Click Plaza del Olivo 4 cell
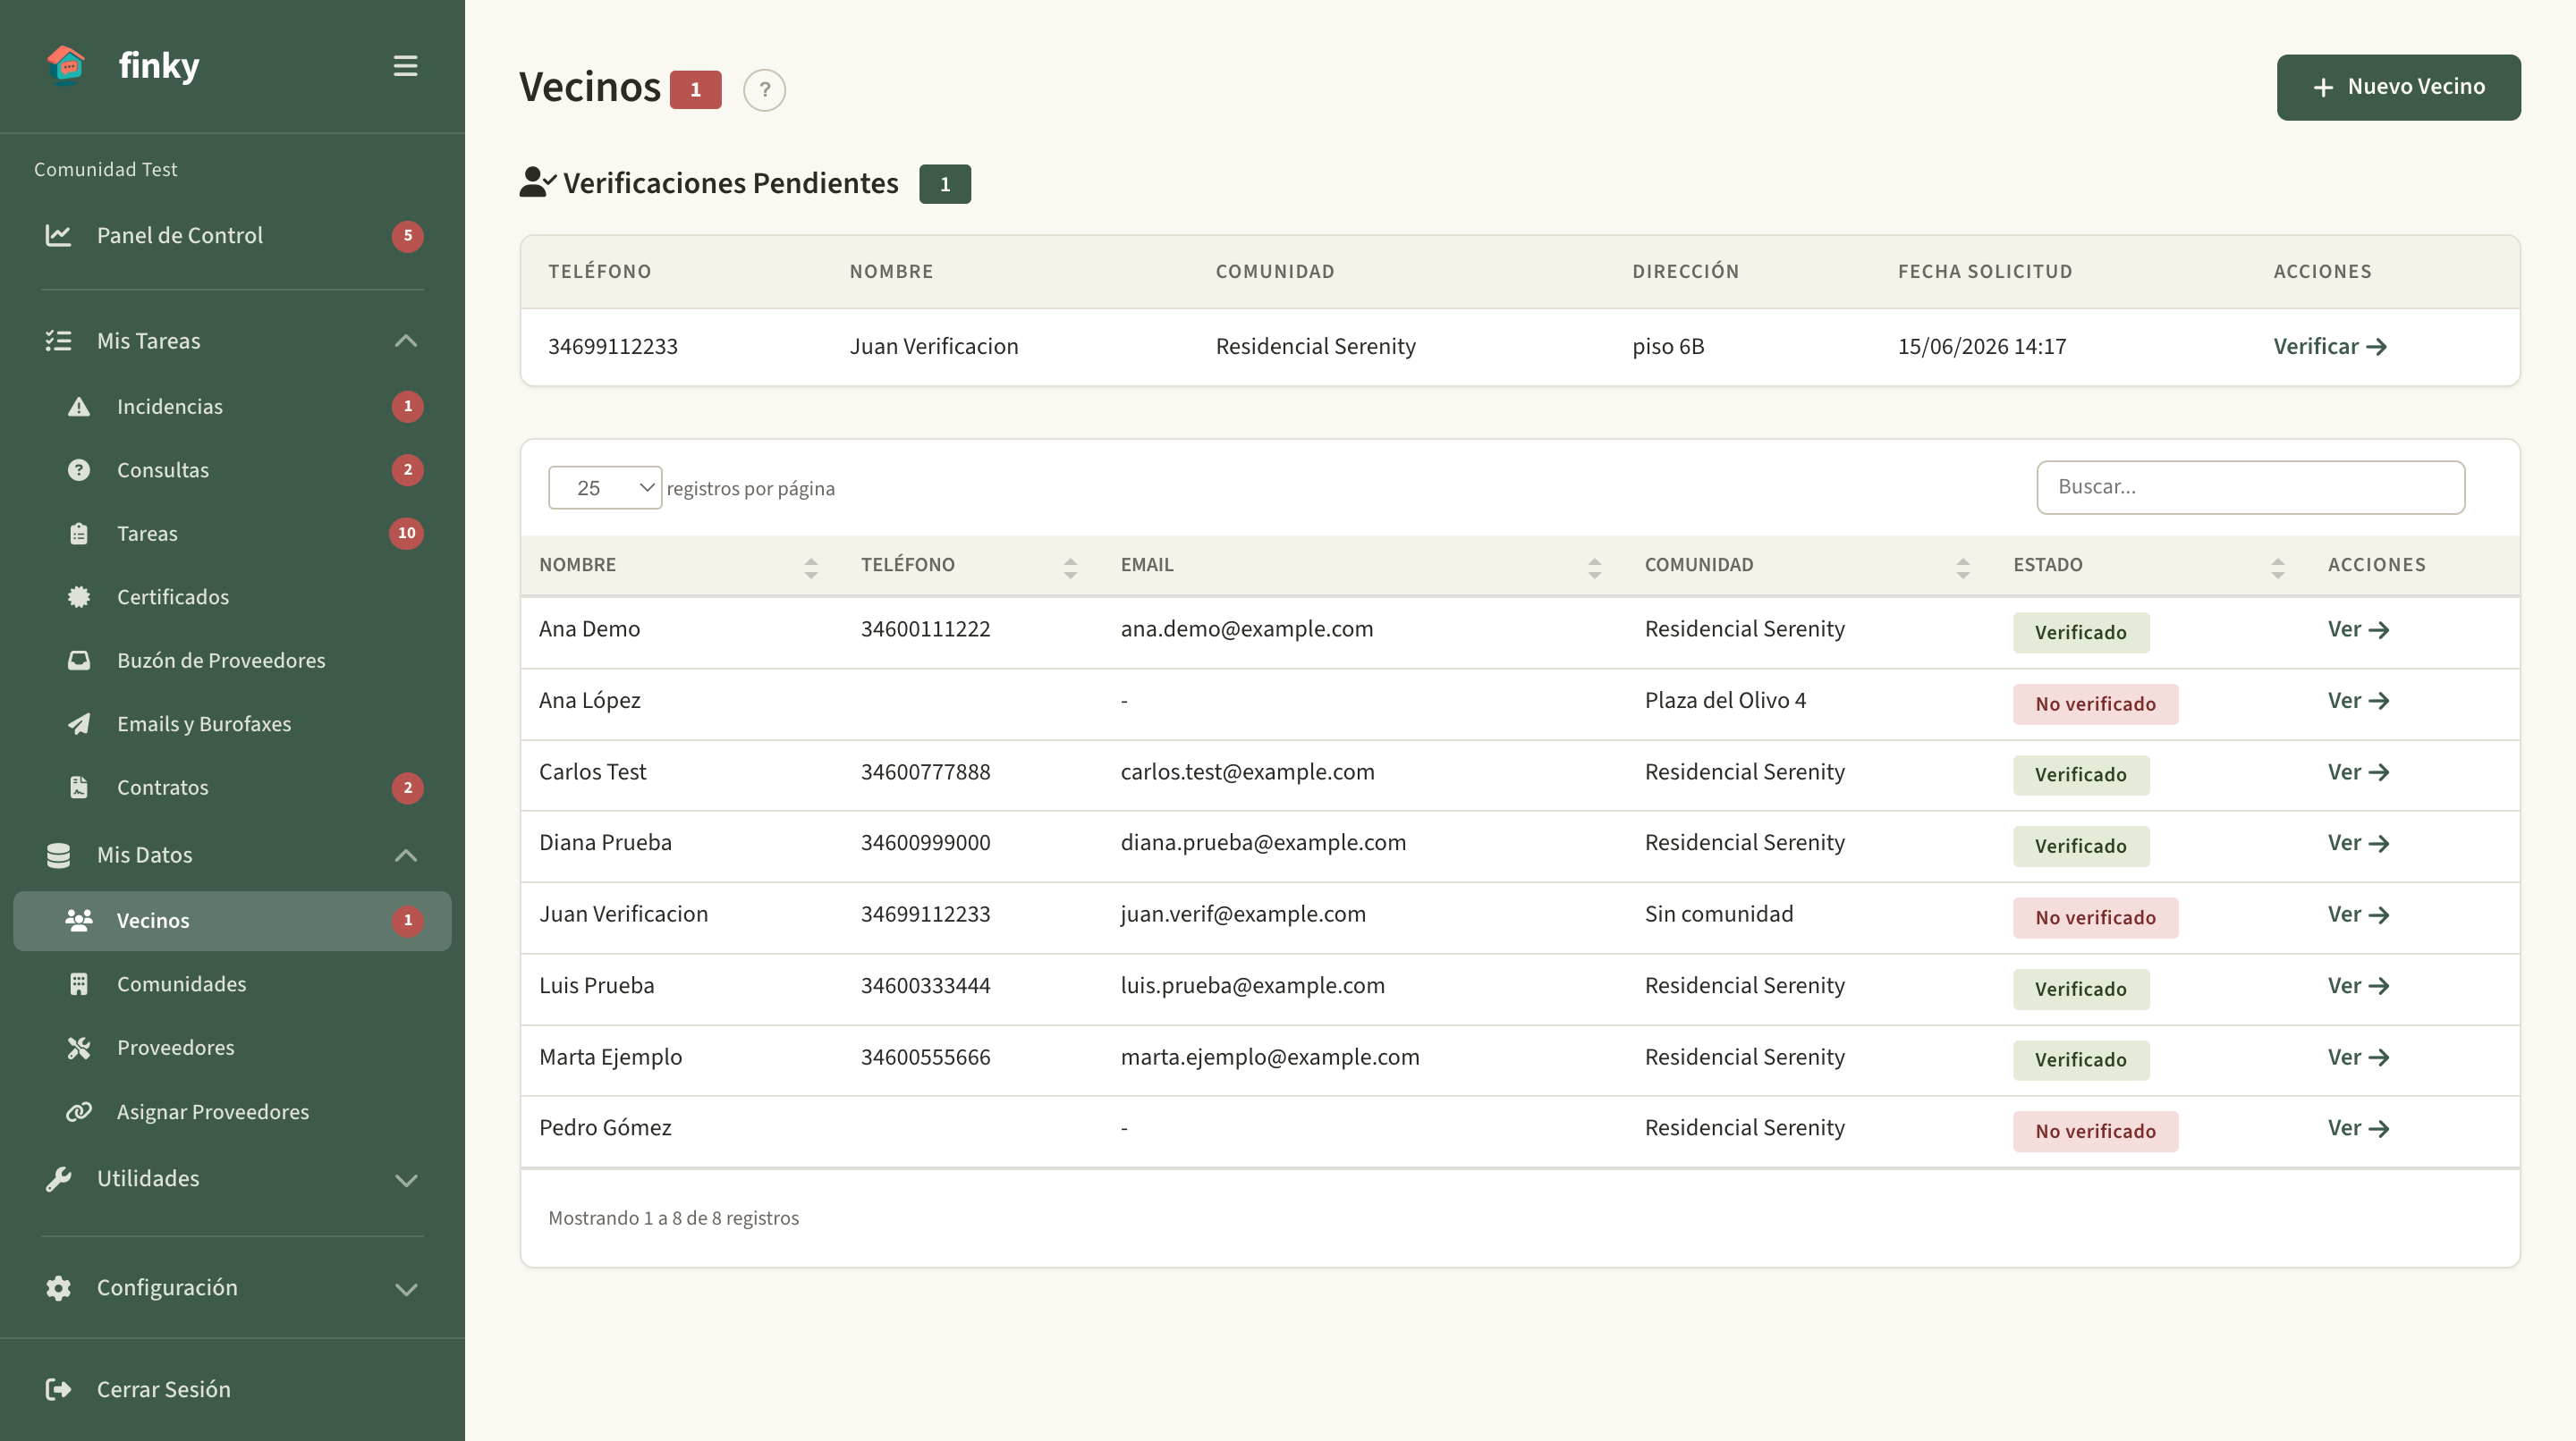2576x1441 pixels. 1725,701
